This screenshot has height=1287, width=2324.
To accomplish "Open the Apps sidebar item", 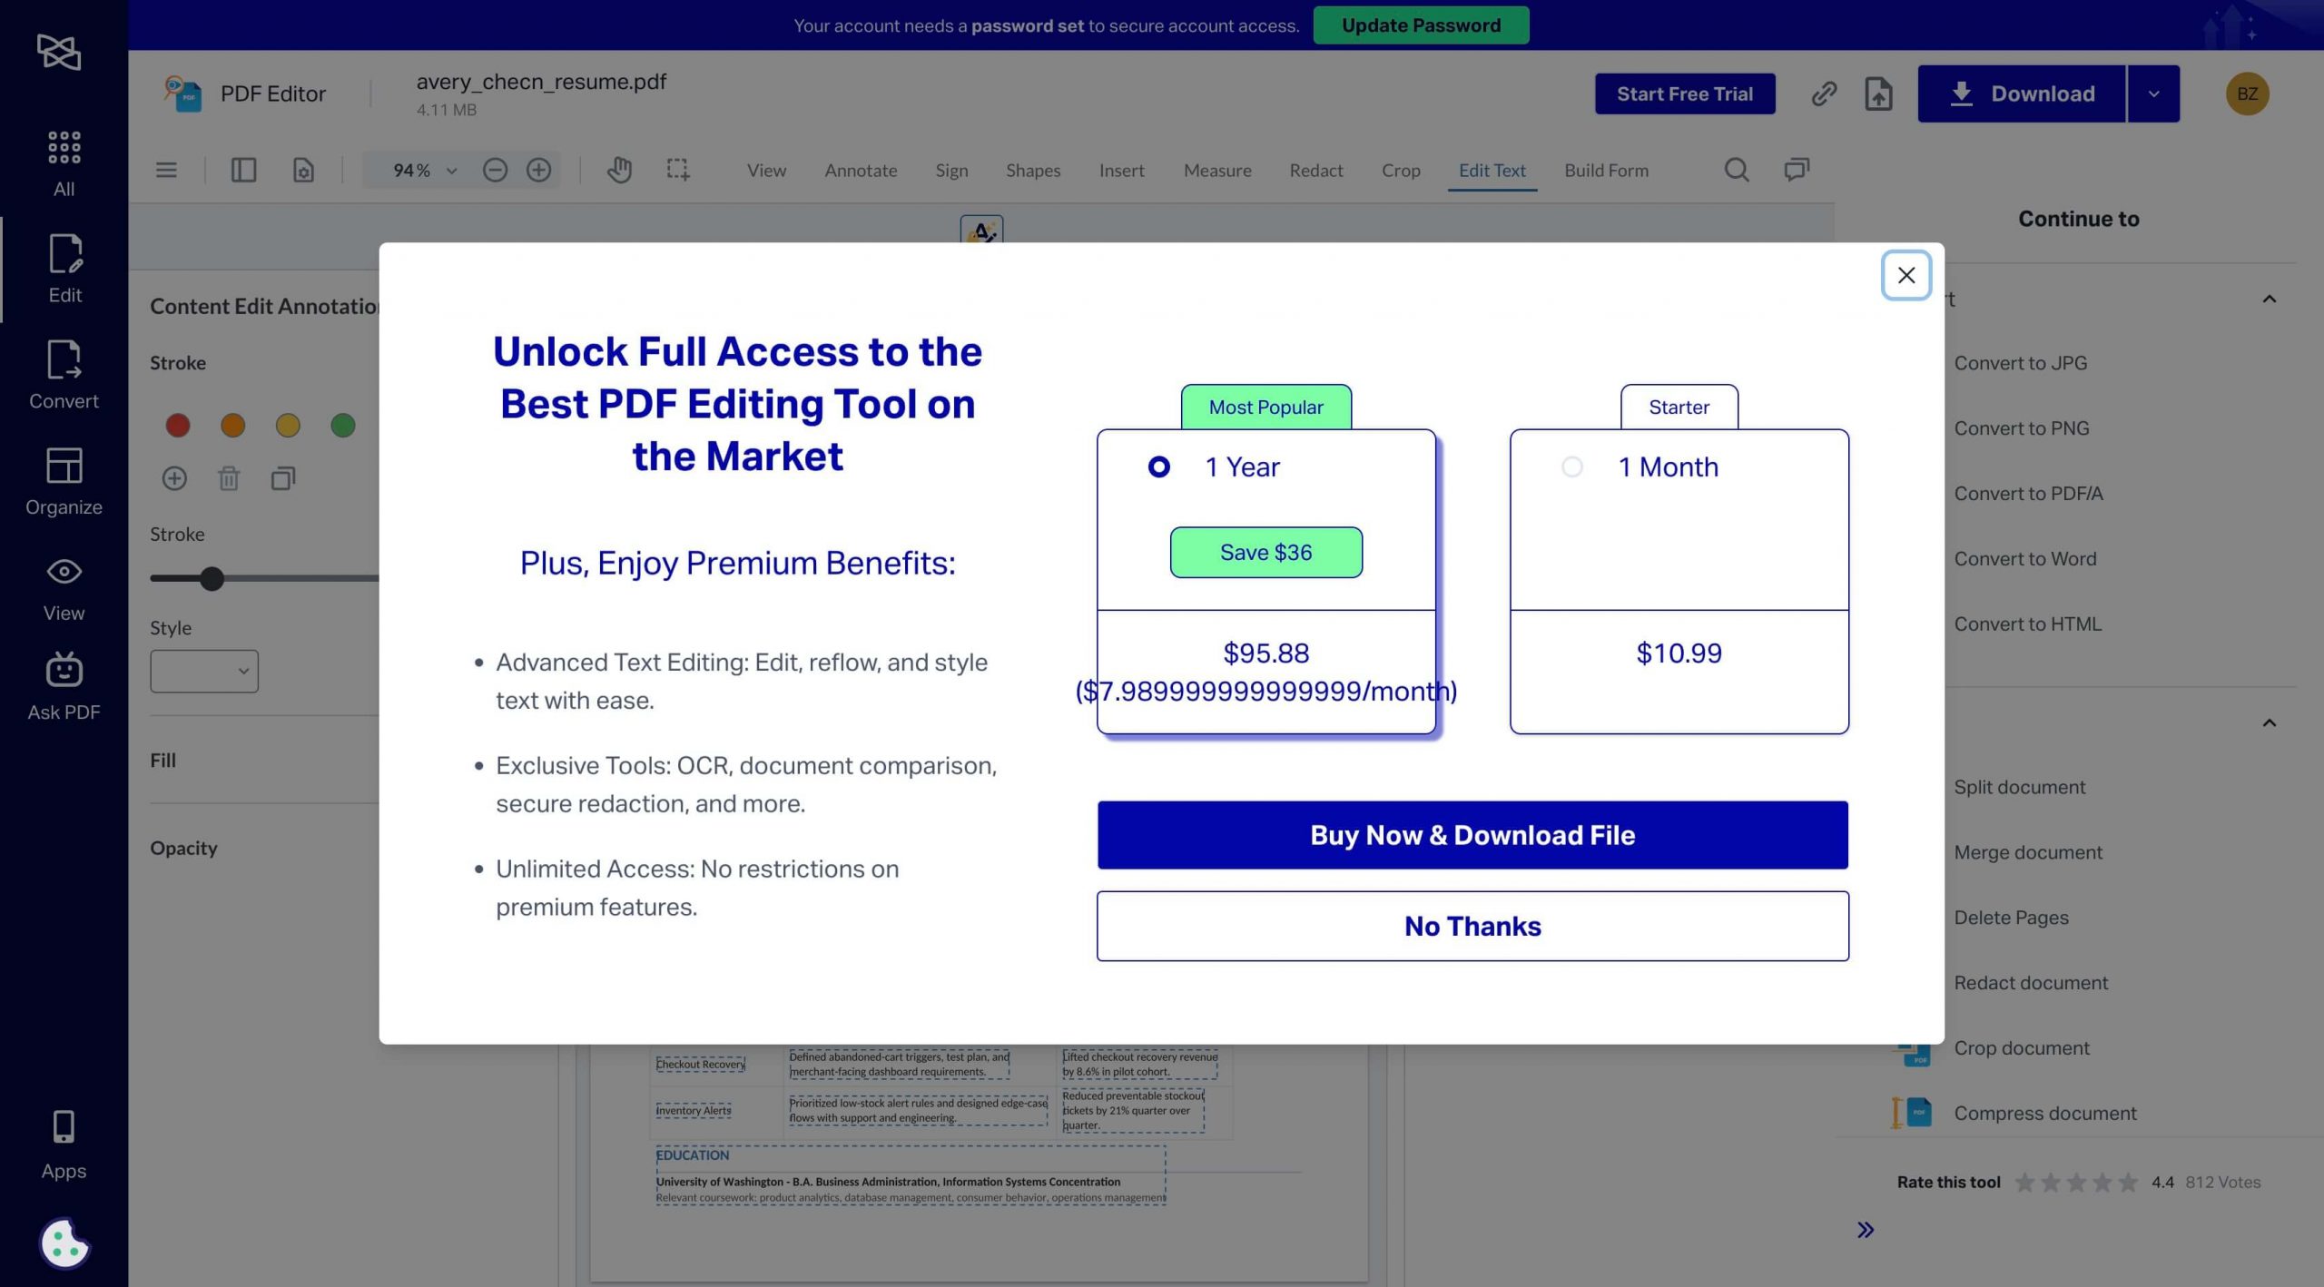I will 64,1145.
